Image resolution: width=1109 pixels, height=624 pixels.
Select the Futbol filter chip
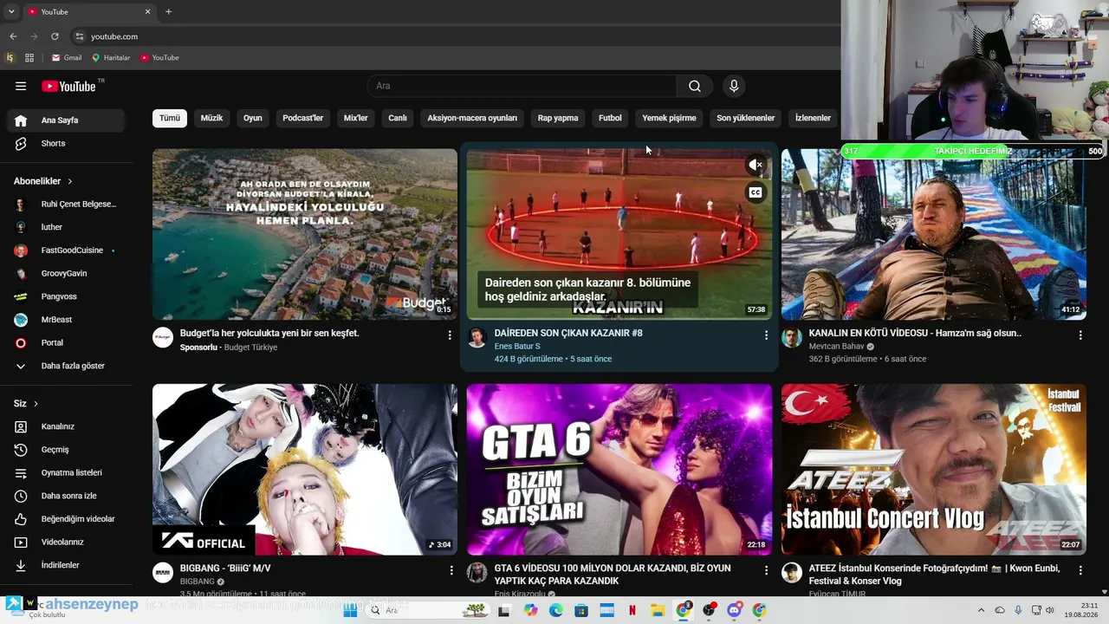610,118
